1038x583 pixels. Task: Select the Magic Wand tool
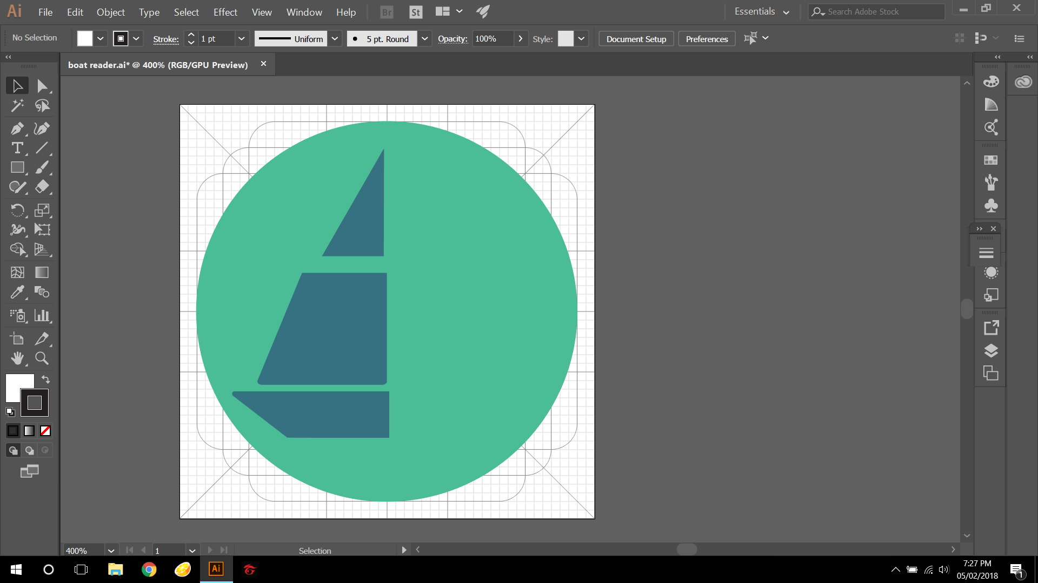click(x=17, y=106)
